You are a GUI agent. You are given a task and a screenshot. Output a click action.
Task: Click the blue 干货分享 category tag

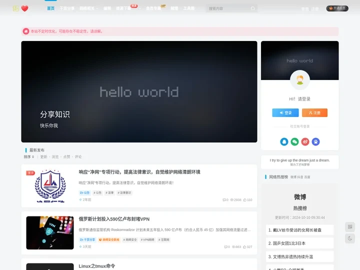[x=87, y=239]
